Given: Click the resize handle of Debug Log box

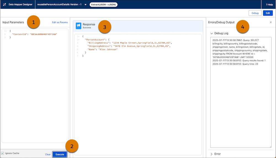Looking at the screenshot, I should [x=270, y=147].
